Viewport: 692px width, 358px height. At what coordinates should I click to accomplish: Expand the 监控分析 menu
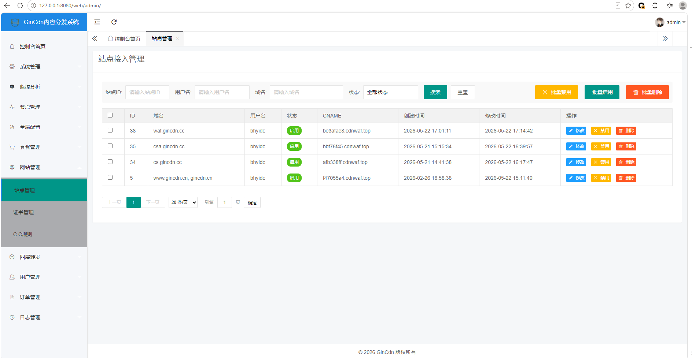click(44, 87)
